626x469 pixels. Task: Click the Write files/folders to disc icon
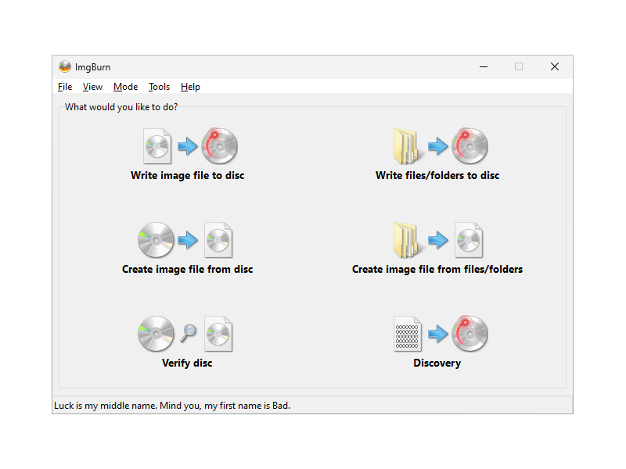(x=437, y=146)
